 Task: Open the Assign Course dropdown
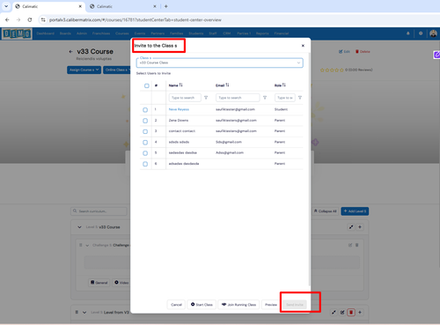click(84, 70)
